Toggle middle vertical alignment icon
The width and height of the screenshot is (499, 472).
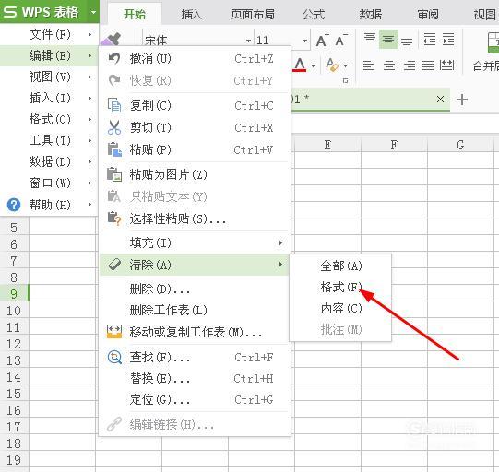click(388, 40)
